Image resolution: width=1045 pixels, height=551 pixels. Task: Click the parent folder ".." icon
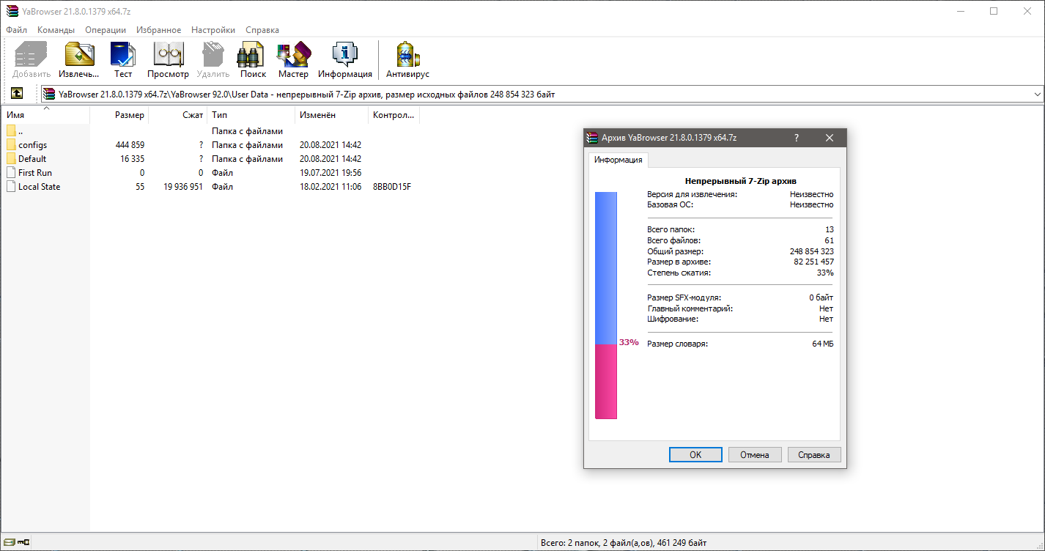tap(11, 131)
